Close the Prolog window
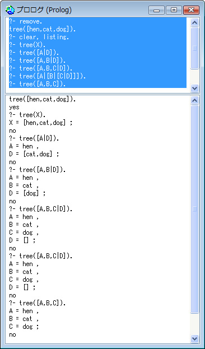This screenshot has height=349, width=205. tap(191, 10)
